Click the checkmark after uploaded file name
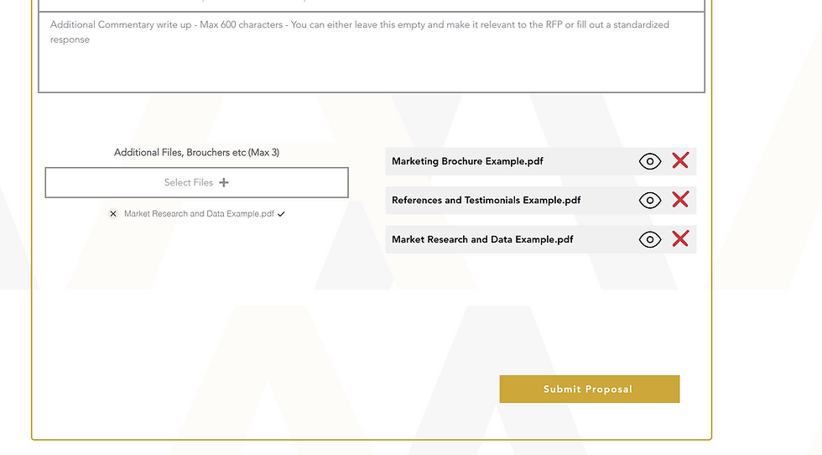Viewport: 822px width, 455px height. [281, 214]
